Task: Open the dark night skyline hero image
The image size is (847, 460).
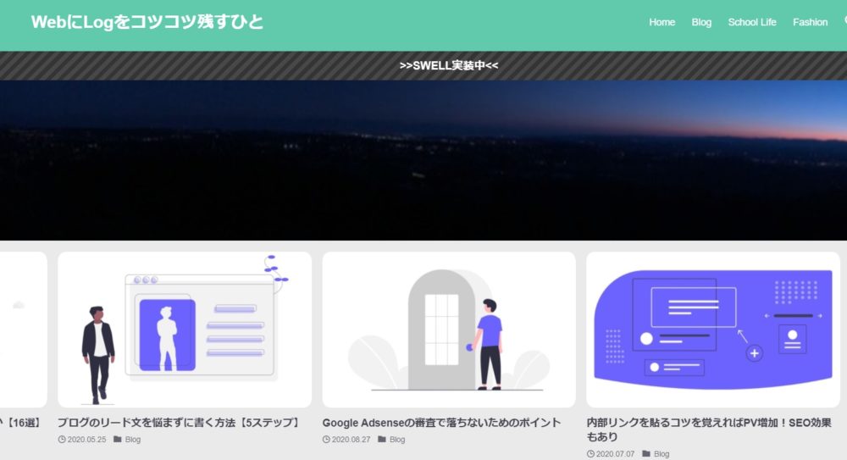Action: [x=423, y=160]
